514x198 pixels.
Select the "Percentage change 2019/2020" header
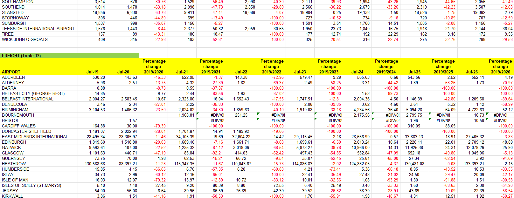tap(154, 66)
